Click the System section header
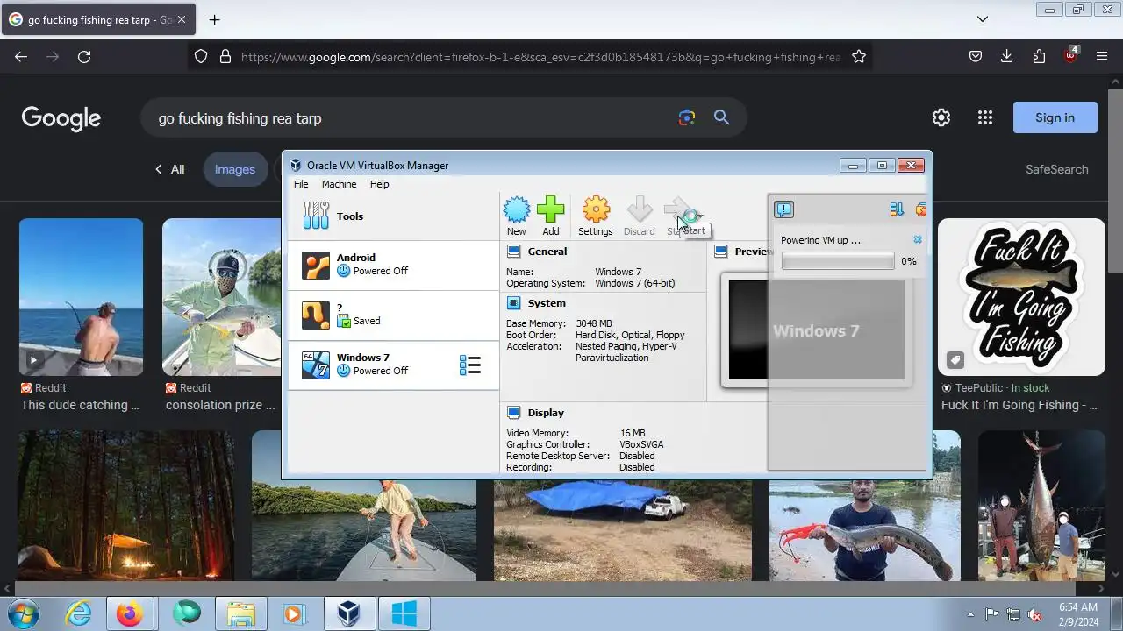1123x631 pixels. click(x=547, y=303)
